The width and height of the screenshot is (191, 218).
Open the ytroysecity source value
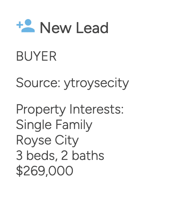[x=96, y=84]
